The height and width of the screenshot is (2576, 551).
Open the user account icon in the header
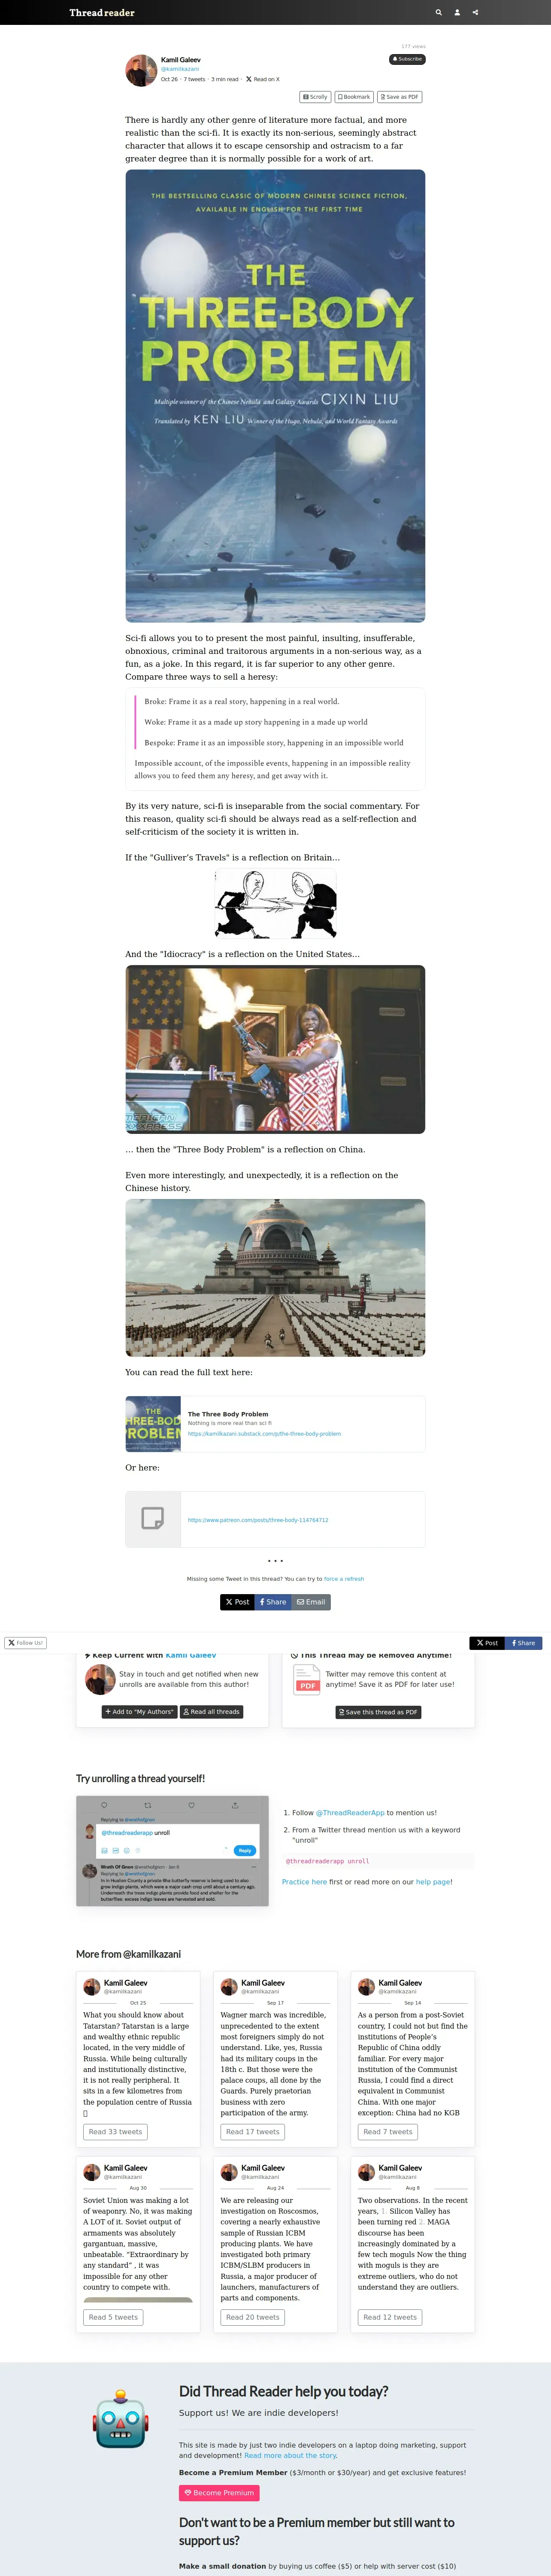(x=457, y=12)
